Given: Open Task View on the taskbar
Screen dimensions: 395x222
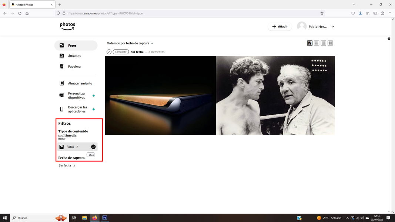Looking at the screenshot, I should tap(74, 218).
